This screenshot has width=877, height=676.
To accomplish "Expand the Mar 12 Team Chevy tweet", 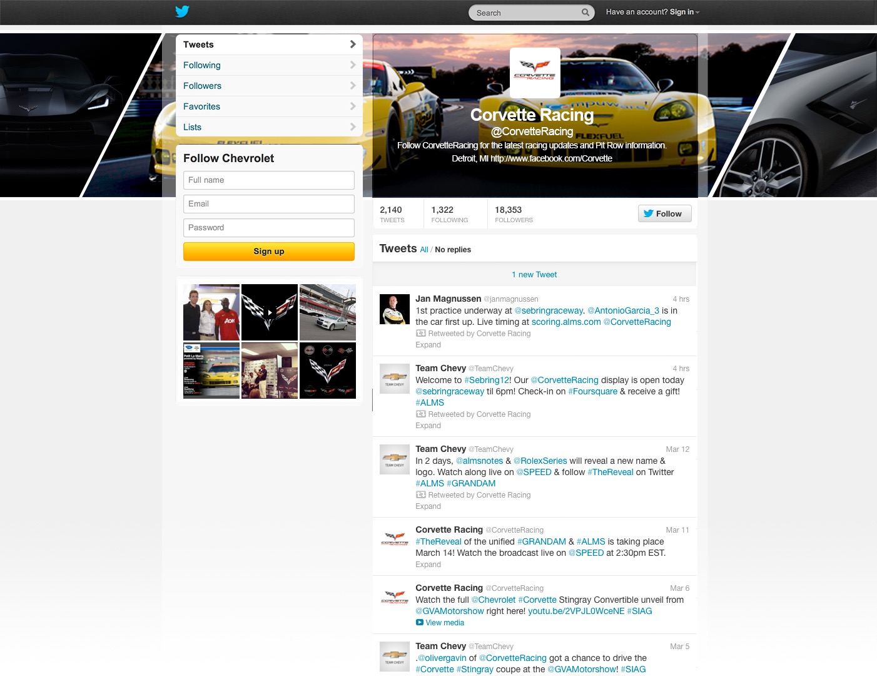I will 428,506.
